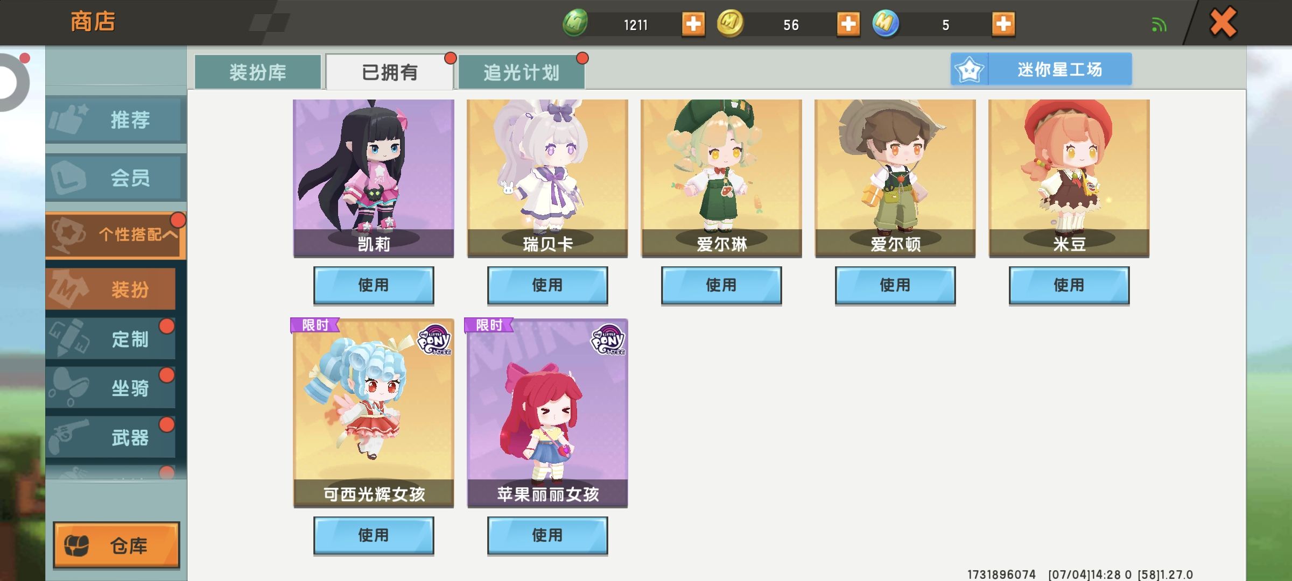
Task: Add more gold mini coins
Action: pyautogui.click(x=848, y=24)
